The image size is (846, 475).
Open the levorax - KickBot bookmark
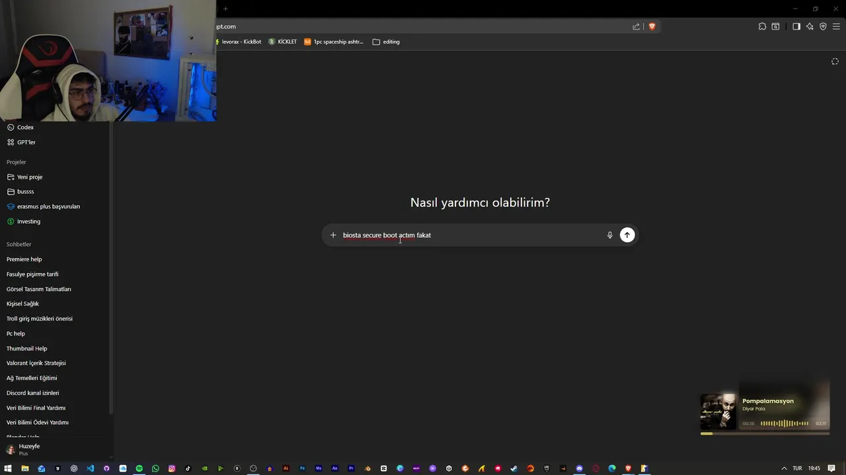click(239, 42)
